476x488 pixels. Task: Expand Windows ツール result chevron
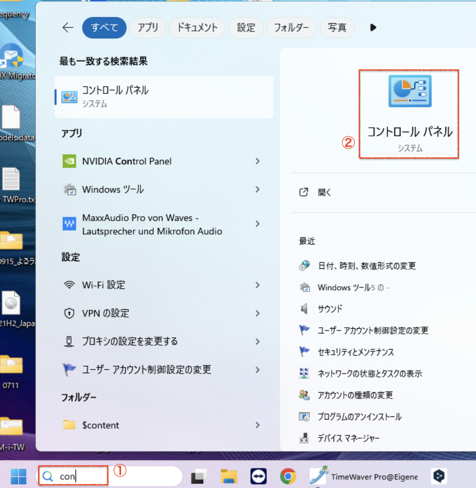pos(257,189)
